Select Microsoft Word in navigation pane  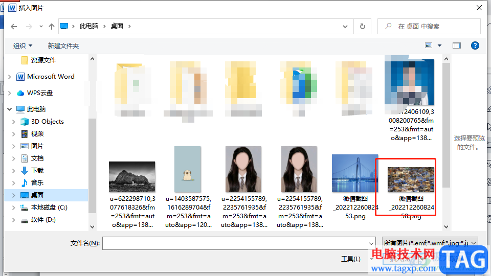(51, 76)
